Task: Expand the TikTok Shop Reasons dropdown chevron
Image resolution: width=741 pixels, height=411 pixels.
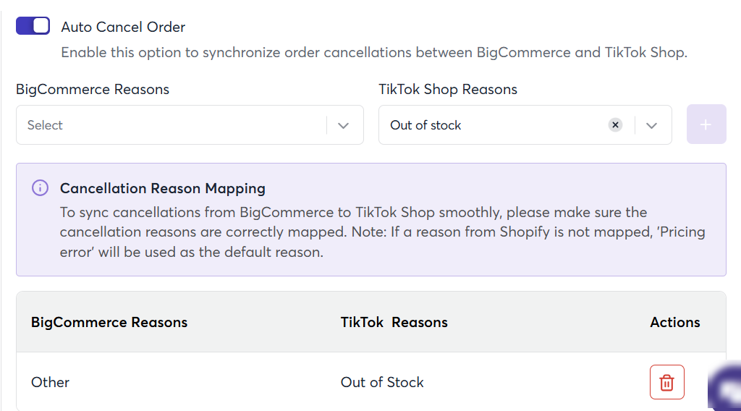Action: pos(652,125)
